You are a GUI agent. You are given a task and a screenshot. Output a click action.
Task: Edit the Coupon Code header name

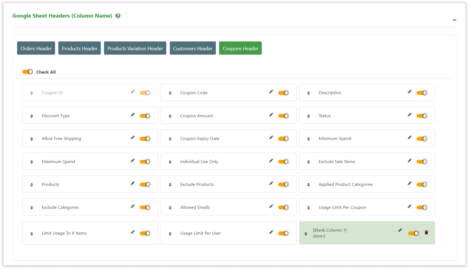pos(271,92)
